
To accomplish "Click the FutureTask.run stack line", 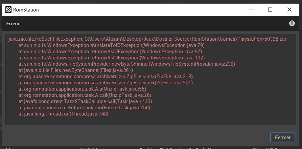I will coord(84,108).
